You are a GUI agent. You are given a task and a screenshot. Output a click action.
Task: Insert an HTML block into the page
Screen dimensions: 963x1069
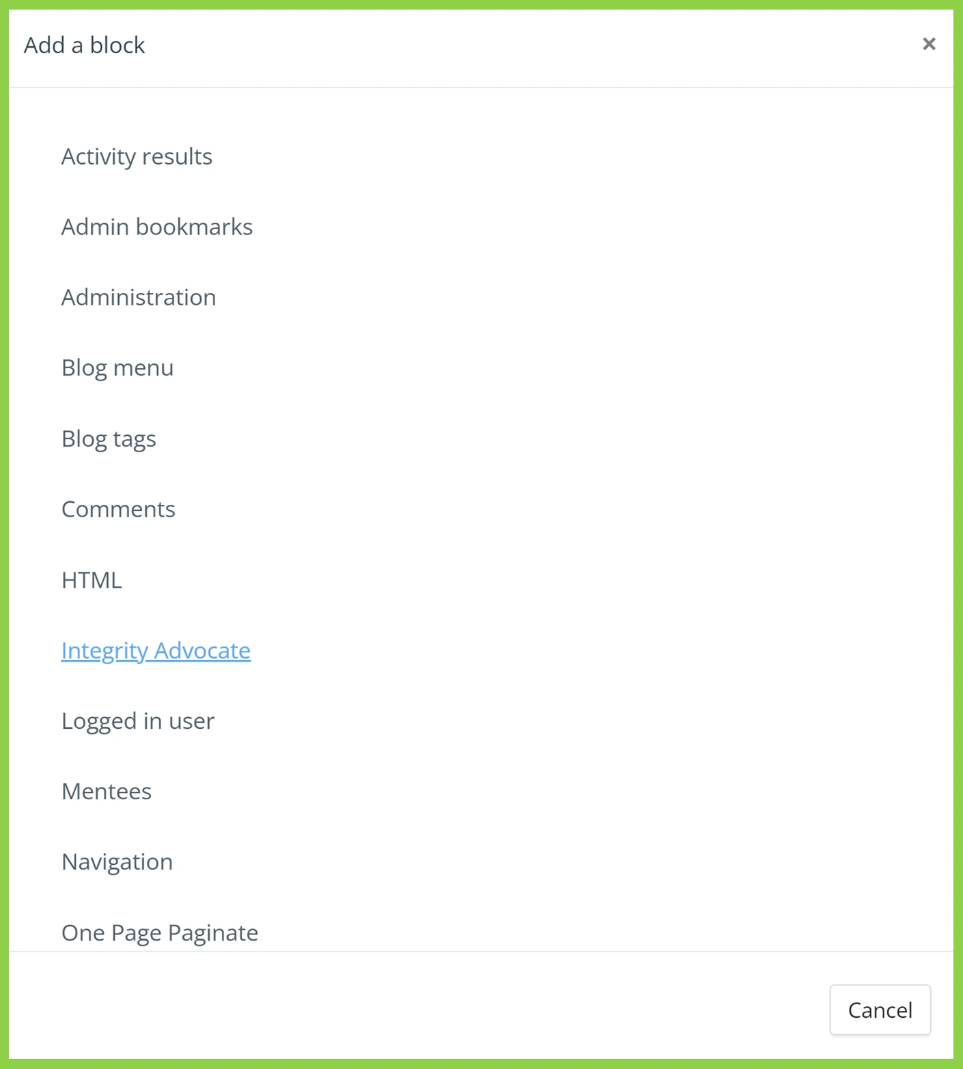[92, 580]
